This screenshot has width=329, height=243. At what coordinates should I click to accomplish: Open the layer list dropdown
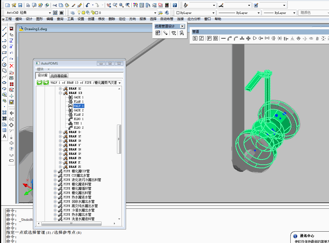click(155, 13)
